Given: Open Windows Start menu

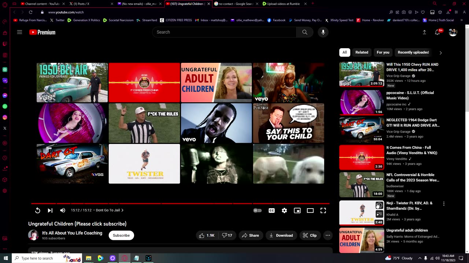Looking at the screenshot, I should 5,258.
